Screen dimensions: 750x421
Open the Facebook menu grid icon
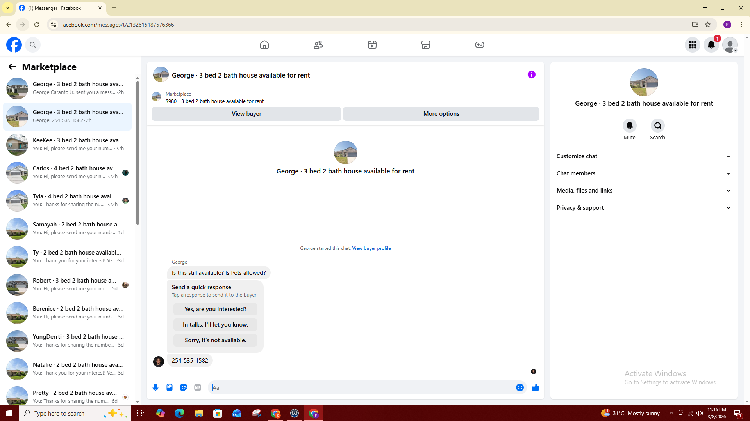(692, 45)
